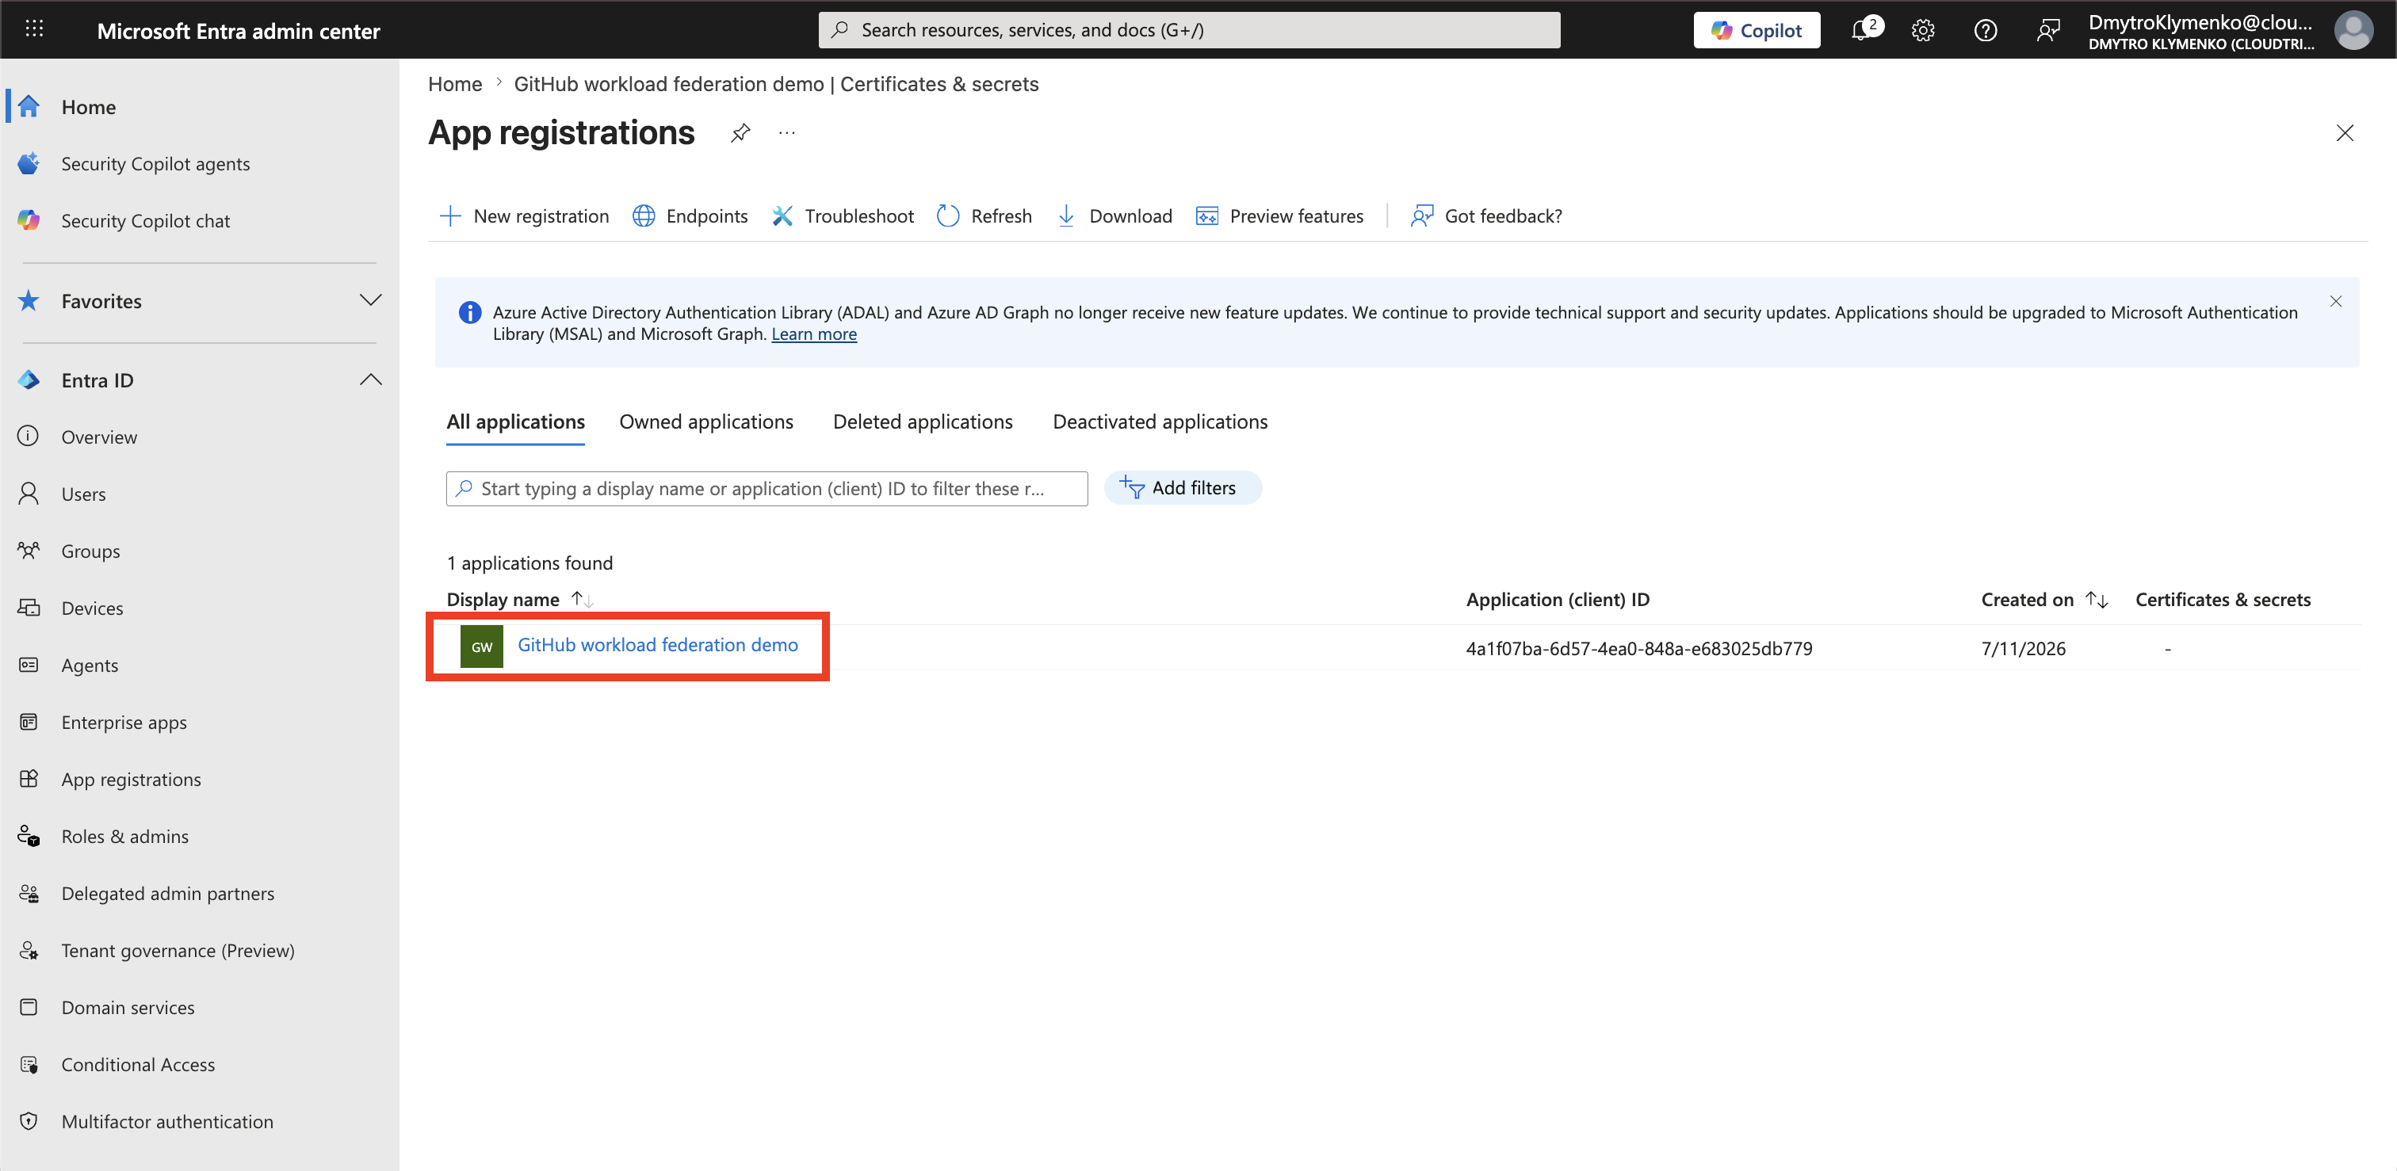Click the GW app icon thumbnail
The image size is (2397, 1171).
(x=481, y=647)
